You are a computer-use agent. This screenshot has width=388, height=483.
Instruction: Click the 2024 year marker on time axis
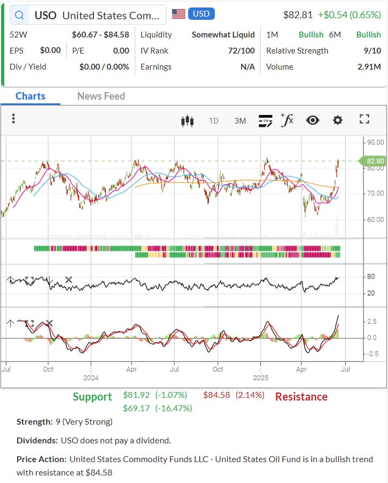click(91, 378)
